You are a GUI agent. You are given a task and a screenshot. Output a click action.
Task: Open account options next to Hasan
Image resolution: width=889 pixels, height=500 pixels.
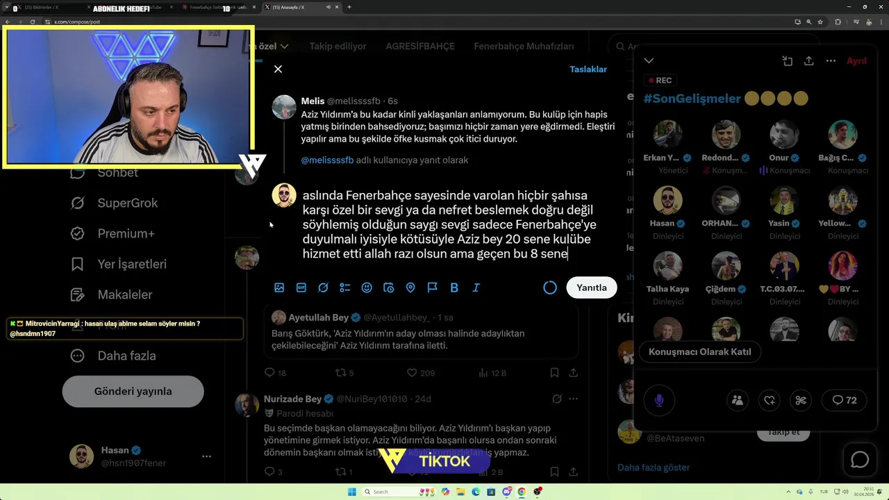(x=206, y=457)
